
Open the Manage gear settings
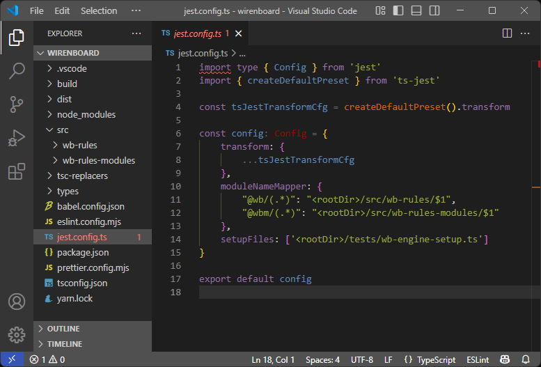17,334
